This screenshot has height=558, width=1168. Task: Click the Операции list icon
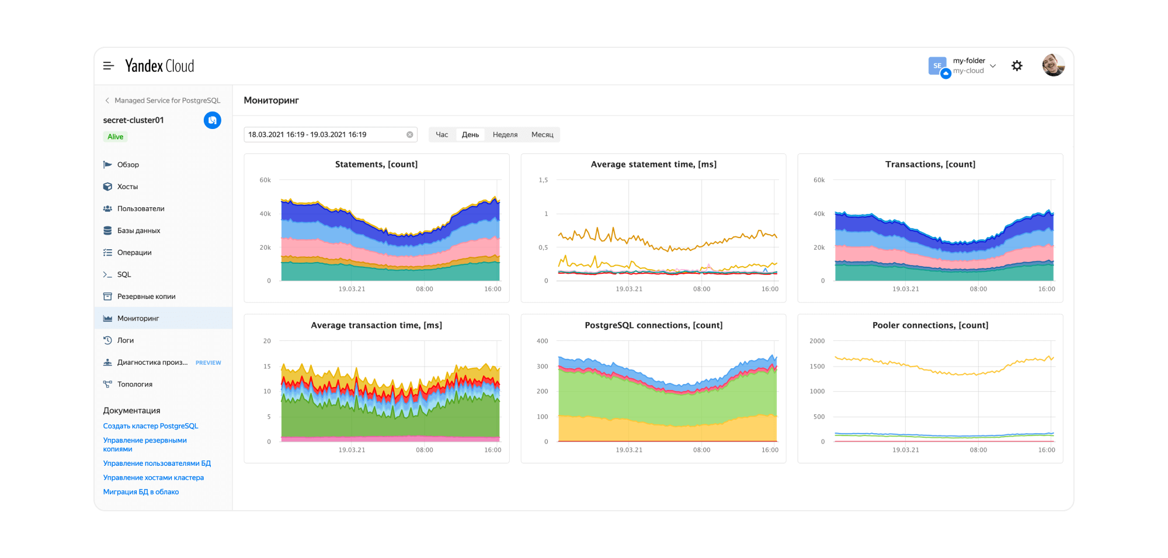pyautogui.click(x=107, y=253)
